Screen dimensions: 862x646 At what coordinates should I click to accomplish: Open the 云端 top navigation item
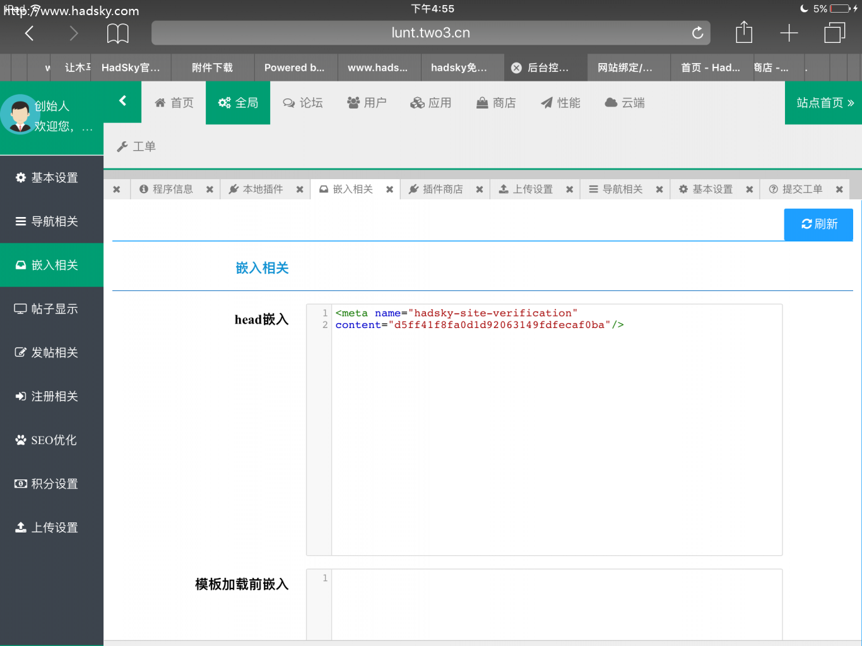625,103
